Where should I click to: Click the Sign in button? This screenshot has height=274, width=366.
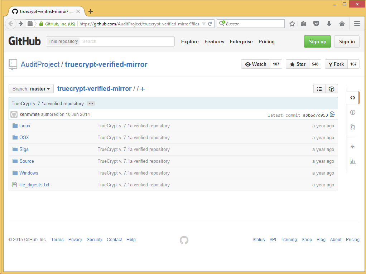[x=347, y=41]
